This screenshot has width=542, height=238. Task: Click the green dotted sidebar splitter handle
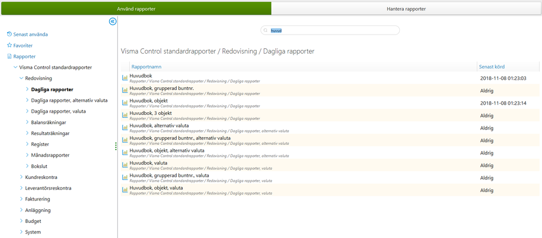[116, 146]
